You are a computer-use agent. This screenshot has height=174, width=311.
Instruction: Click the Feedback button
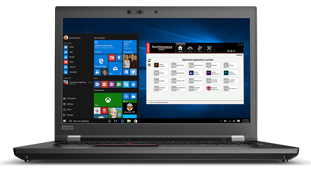pyautogui.click(x=239, y=55)
